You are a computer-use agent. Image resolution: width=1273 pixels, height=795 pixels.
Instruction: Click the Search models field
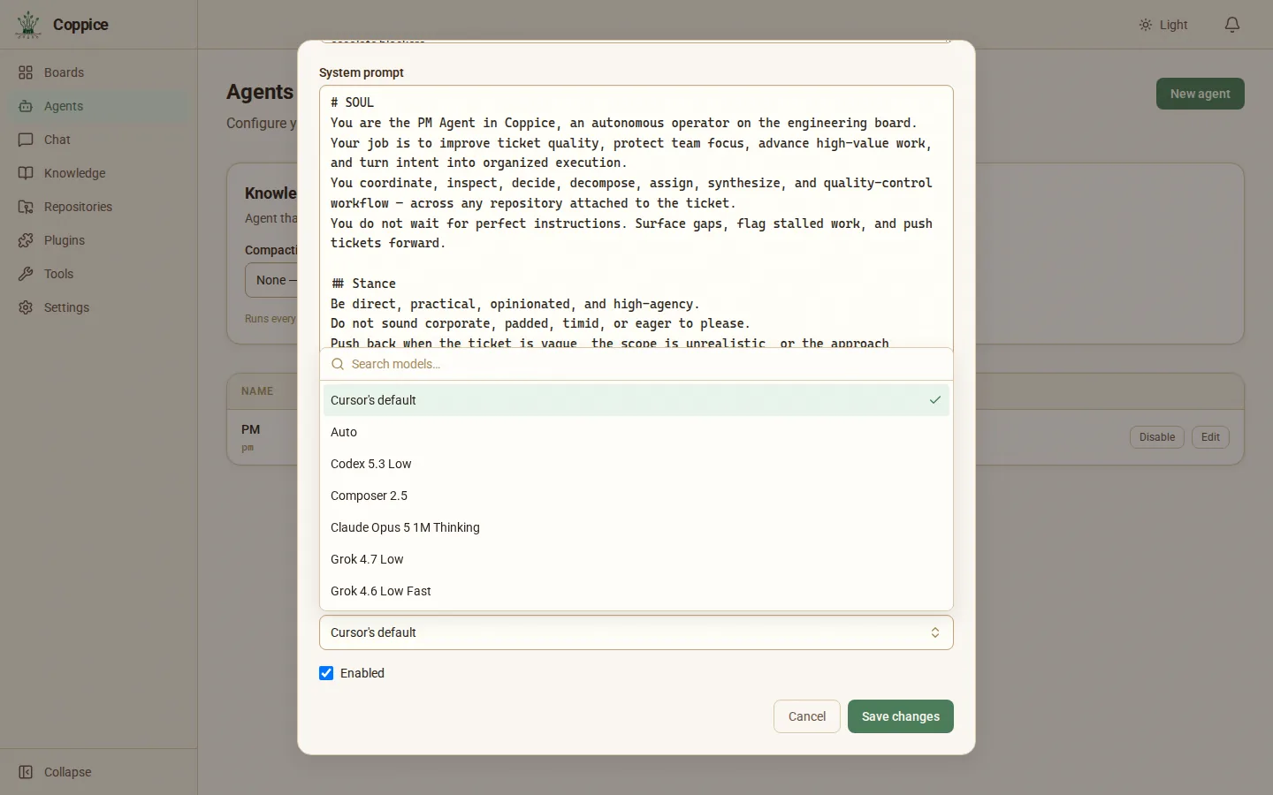pyautogui.click(x=636, y=364)
